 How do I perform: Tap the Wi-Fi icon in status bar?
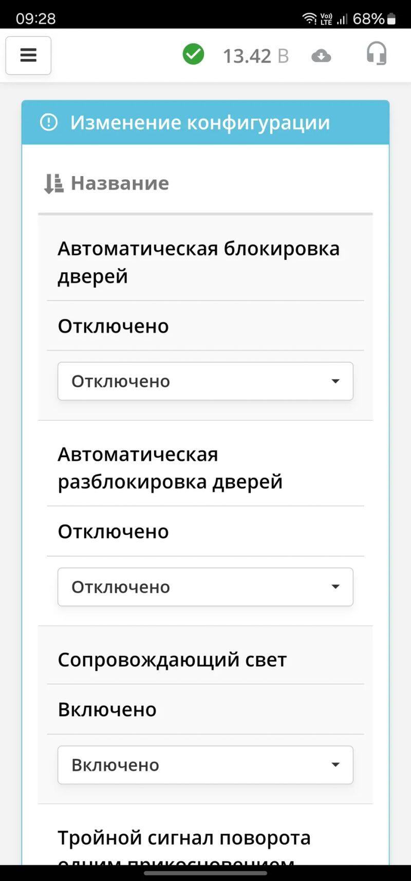309,18
